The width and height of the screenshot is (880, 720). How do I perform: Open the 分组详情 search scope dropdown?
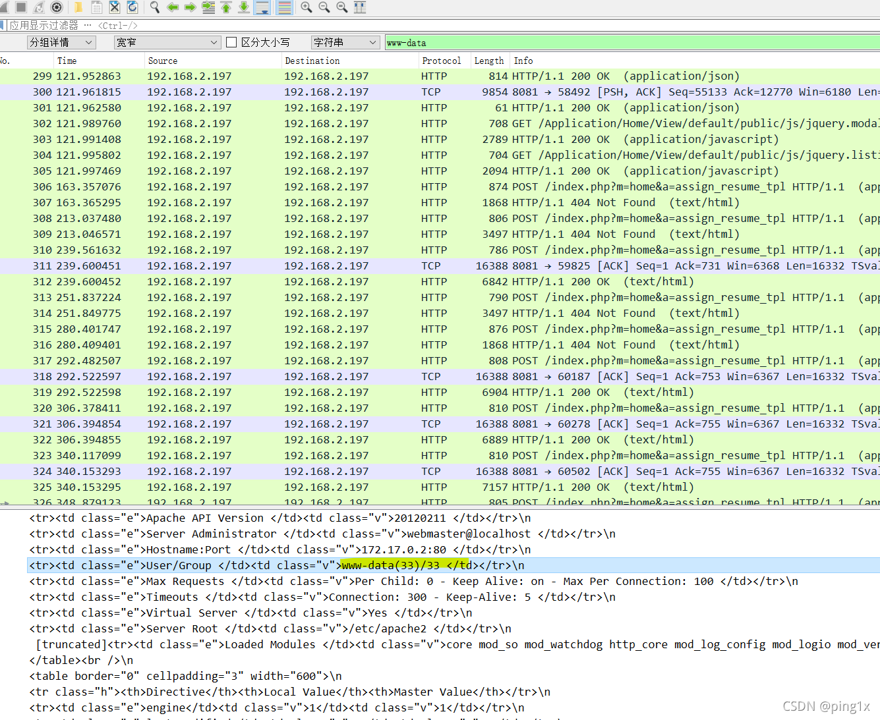[61, 42]
